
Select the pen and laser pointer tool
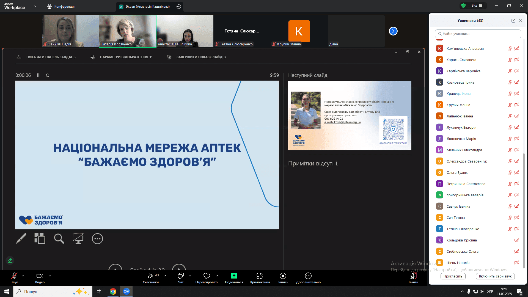(x=21, y=238)
